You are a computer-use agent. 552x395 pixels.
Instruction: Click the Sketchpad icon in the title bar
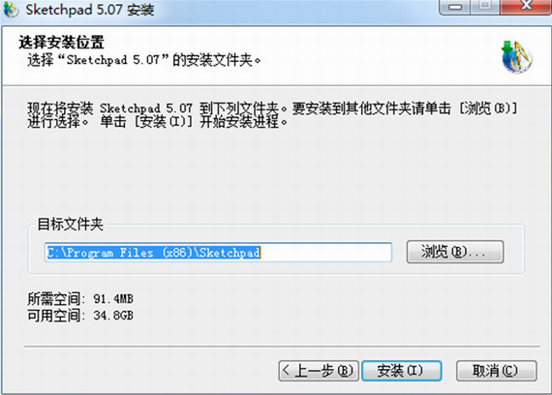click(x=11, y=10)
